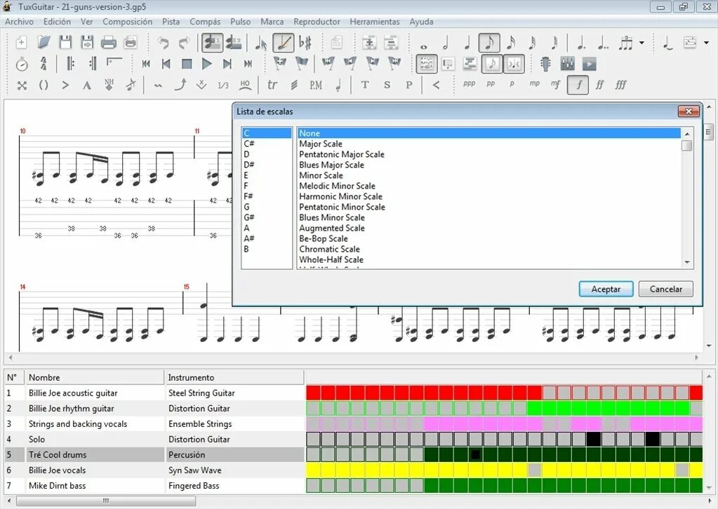Select whole note duration
Screen dimensions: 718x509
[x=423, y=46]
